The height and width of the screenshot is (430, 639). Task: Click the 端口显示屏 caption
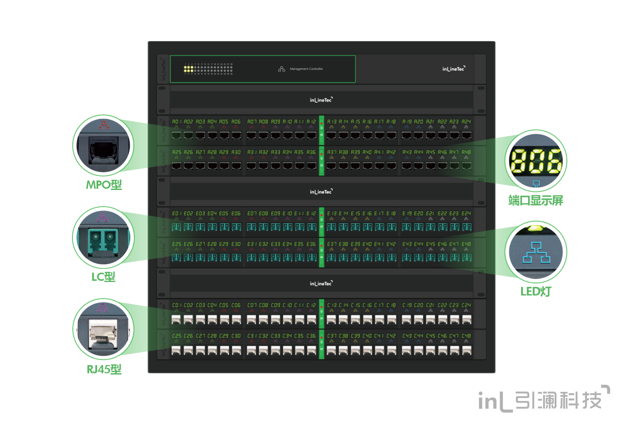536,200
